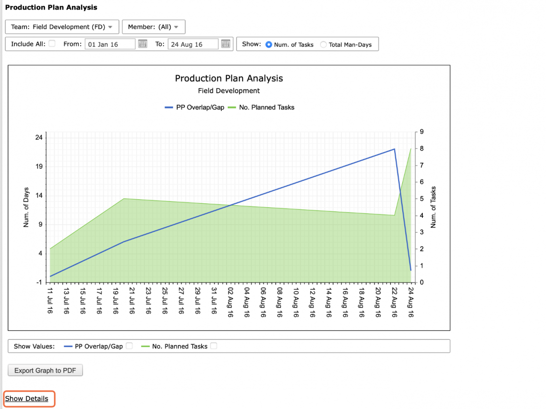Click Export Graph to PDF button
The width and height of the screenshot is (546, 409).
click(x=45, y=370)
